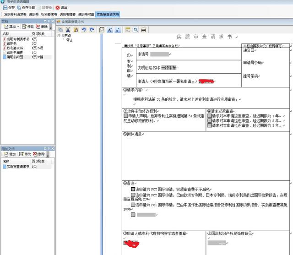Select the 权利要求书 row in the document list

click(x=27, y=48)
